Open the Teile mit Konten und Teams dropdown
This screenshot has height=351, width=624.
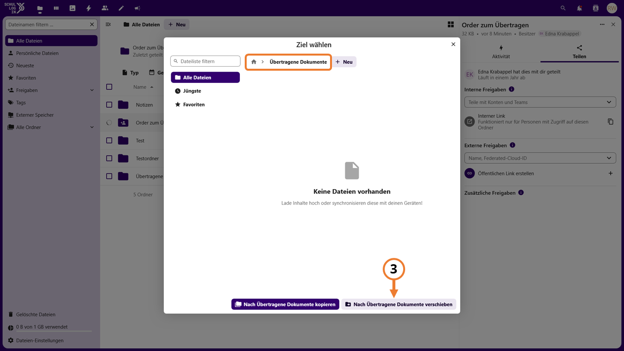[x=540, y=102]
